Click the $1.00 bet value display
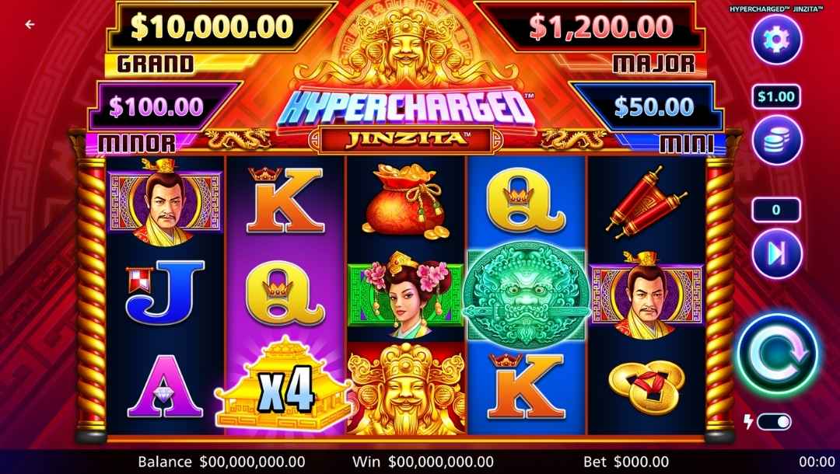This screenshot has width=840, height=474. pos(776,97)
